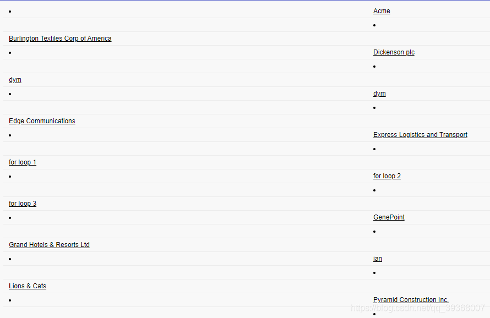Select the dym link in the right column
This screenshot has width=490, height=318.
point(379,93)
